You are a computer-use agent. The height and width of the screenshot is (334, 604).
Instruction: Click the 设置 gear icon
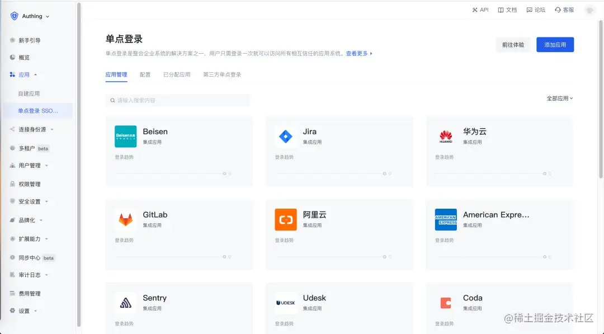click(12, 311)
